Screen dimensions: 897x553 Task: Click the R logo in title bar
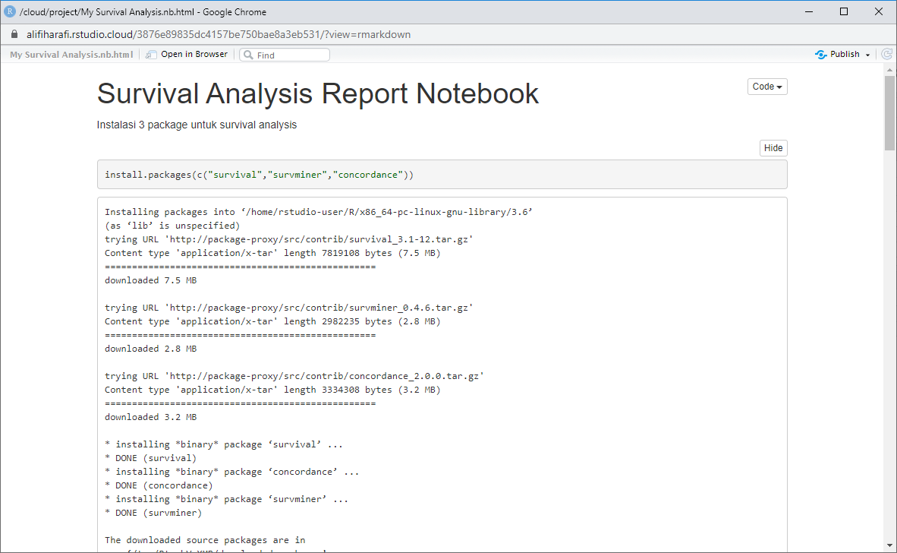point(9,11)
